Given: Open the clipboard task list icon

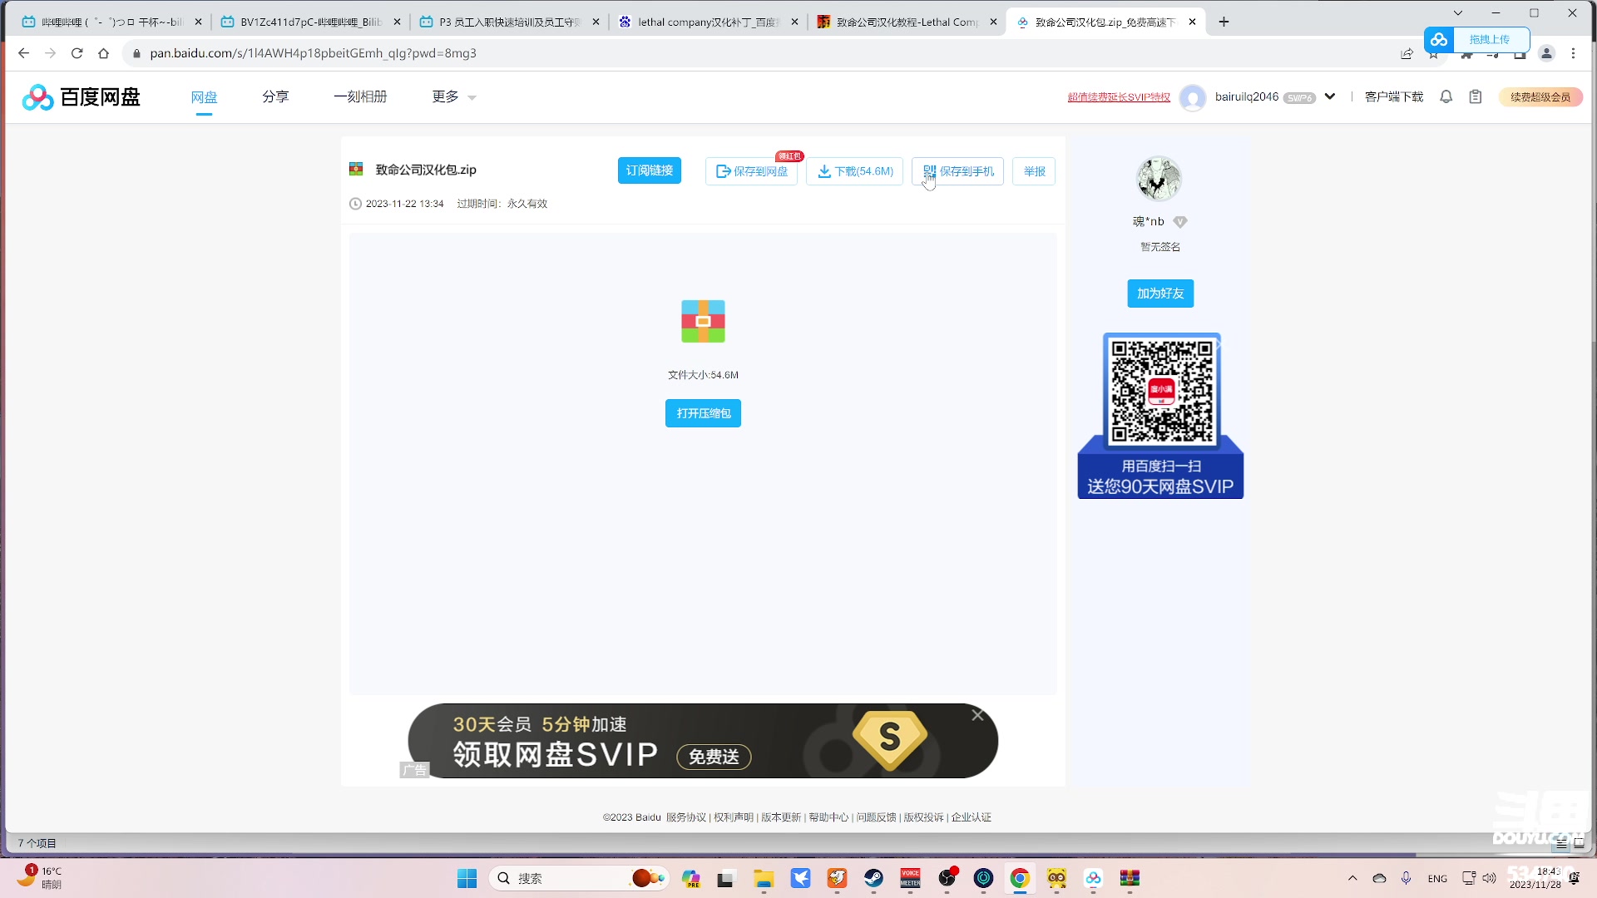Looking at the screenshot, I should 1476,96.
